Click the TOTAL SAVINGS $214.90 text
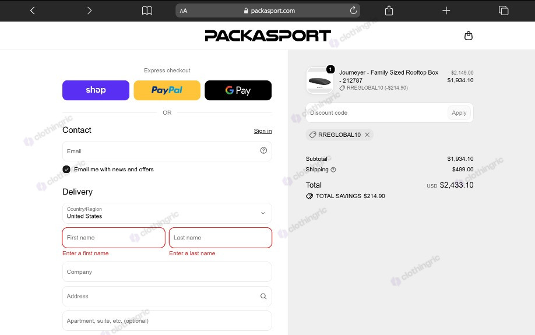This screenshot has width=535, height=335. 350,196
